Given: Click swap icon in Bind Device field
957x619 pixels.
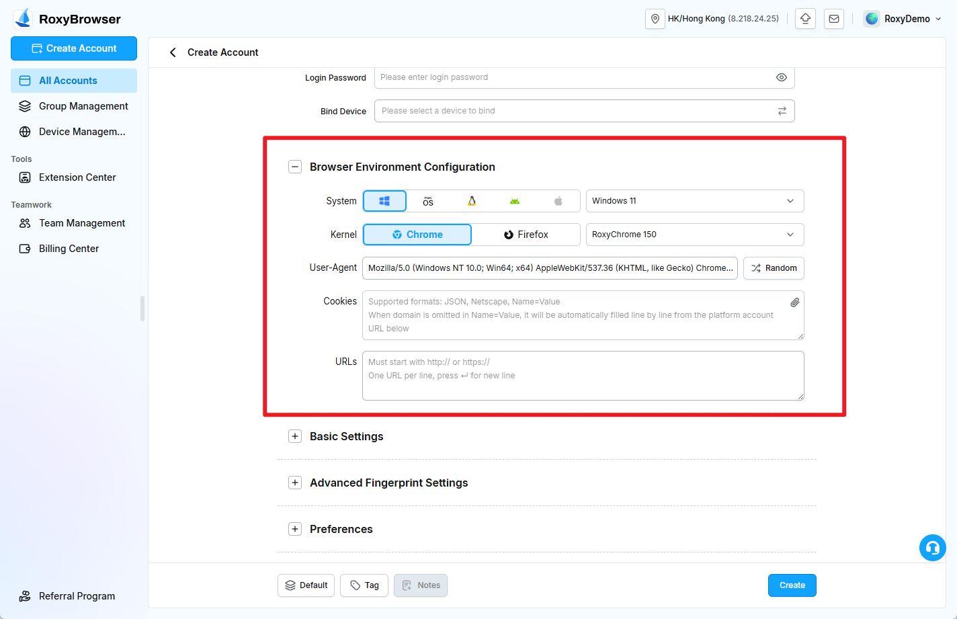Looking at the screenshot, I should pos(782,111).
